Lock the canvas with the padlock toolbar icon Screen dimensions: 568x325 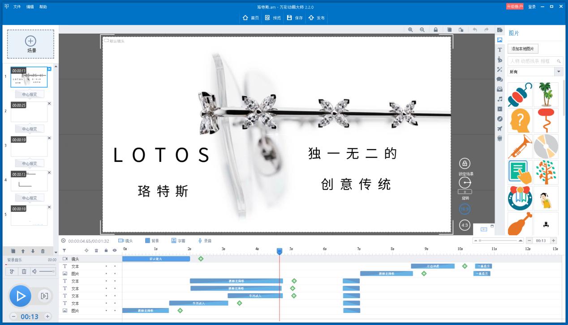click(435, 30)
